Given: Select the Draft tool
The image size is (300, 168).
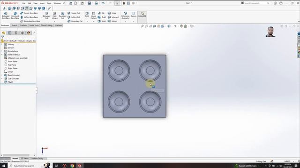Looking at the screenshot, I should 102,17.
